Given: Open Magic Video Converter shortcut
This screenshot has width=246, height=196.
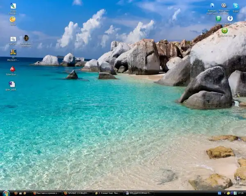Looking at the screenshot, I should (224, 6).
